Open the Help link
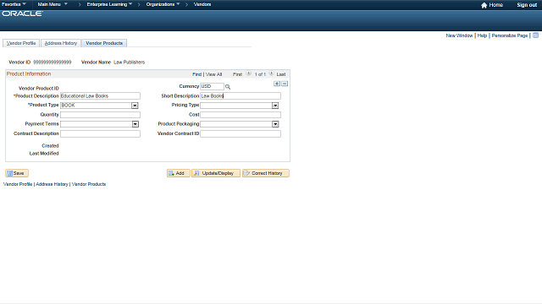 coord(482,35)
